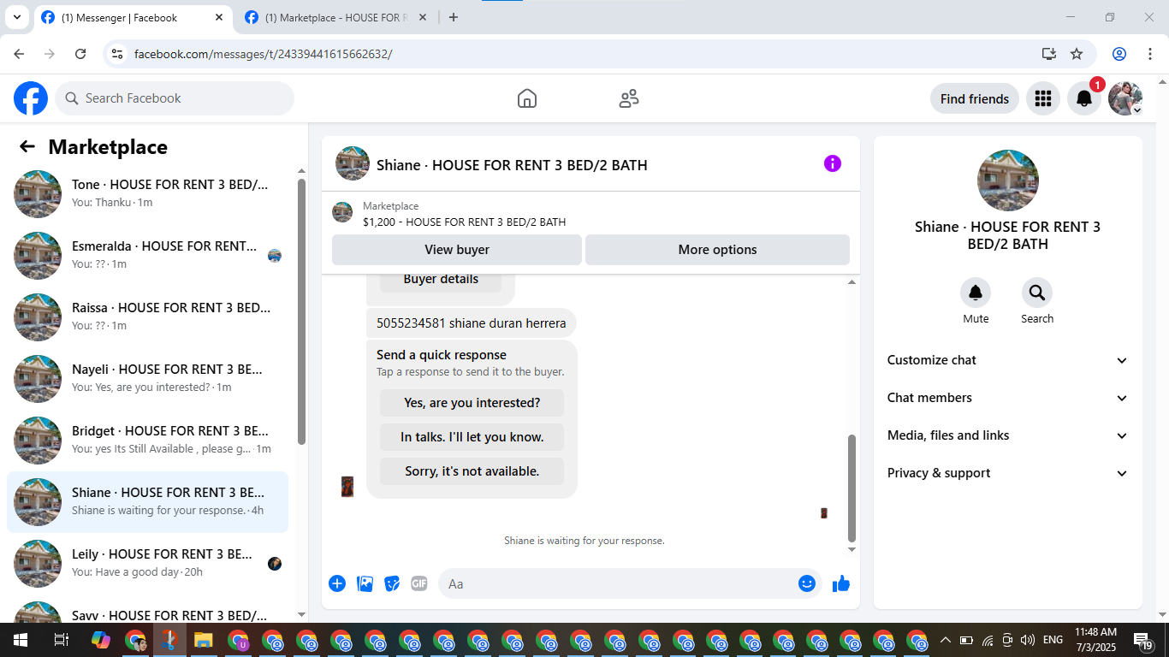Send quick response "Sorry, it's not available."
This screenshot has width=1169, height=657.
point(472,471)
